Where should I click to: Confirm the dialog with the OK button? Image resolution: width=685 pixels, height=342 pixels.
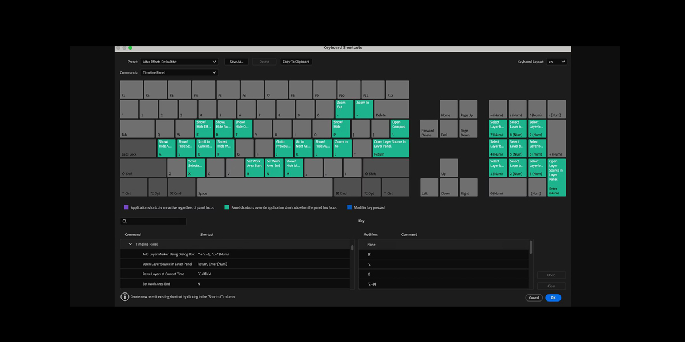(553, 298)
